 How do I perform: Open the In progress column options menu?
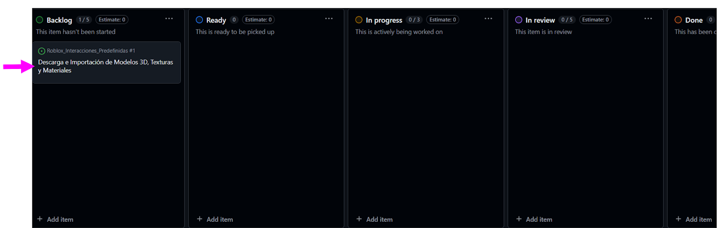(x=488, y=19)
